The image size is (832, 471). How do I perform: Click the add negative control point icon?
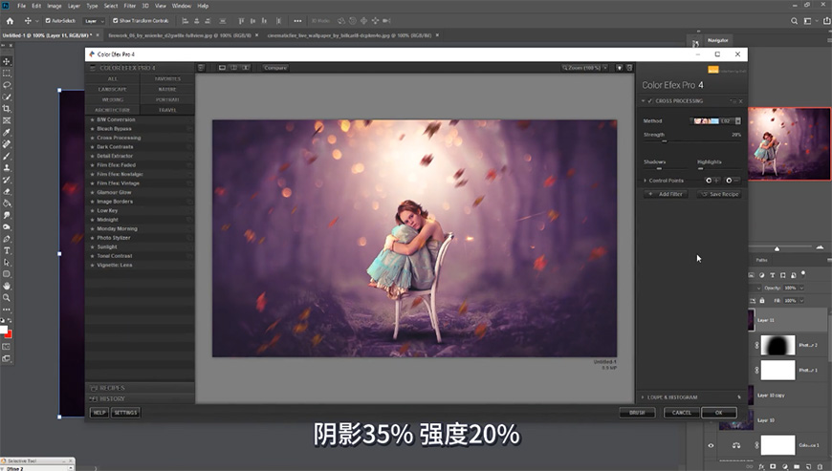733,181
